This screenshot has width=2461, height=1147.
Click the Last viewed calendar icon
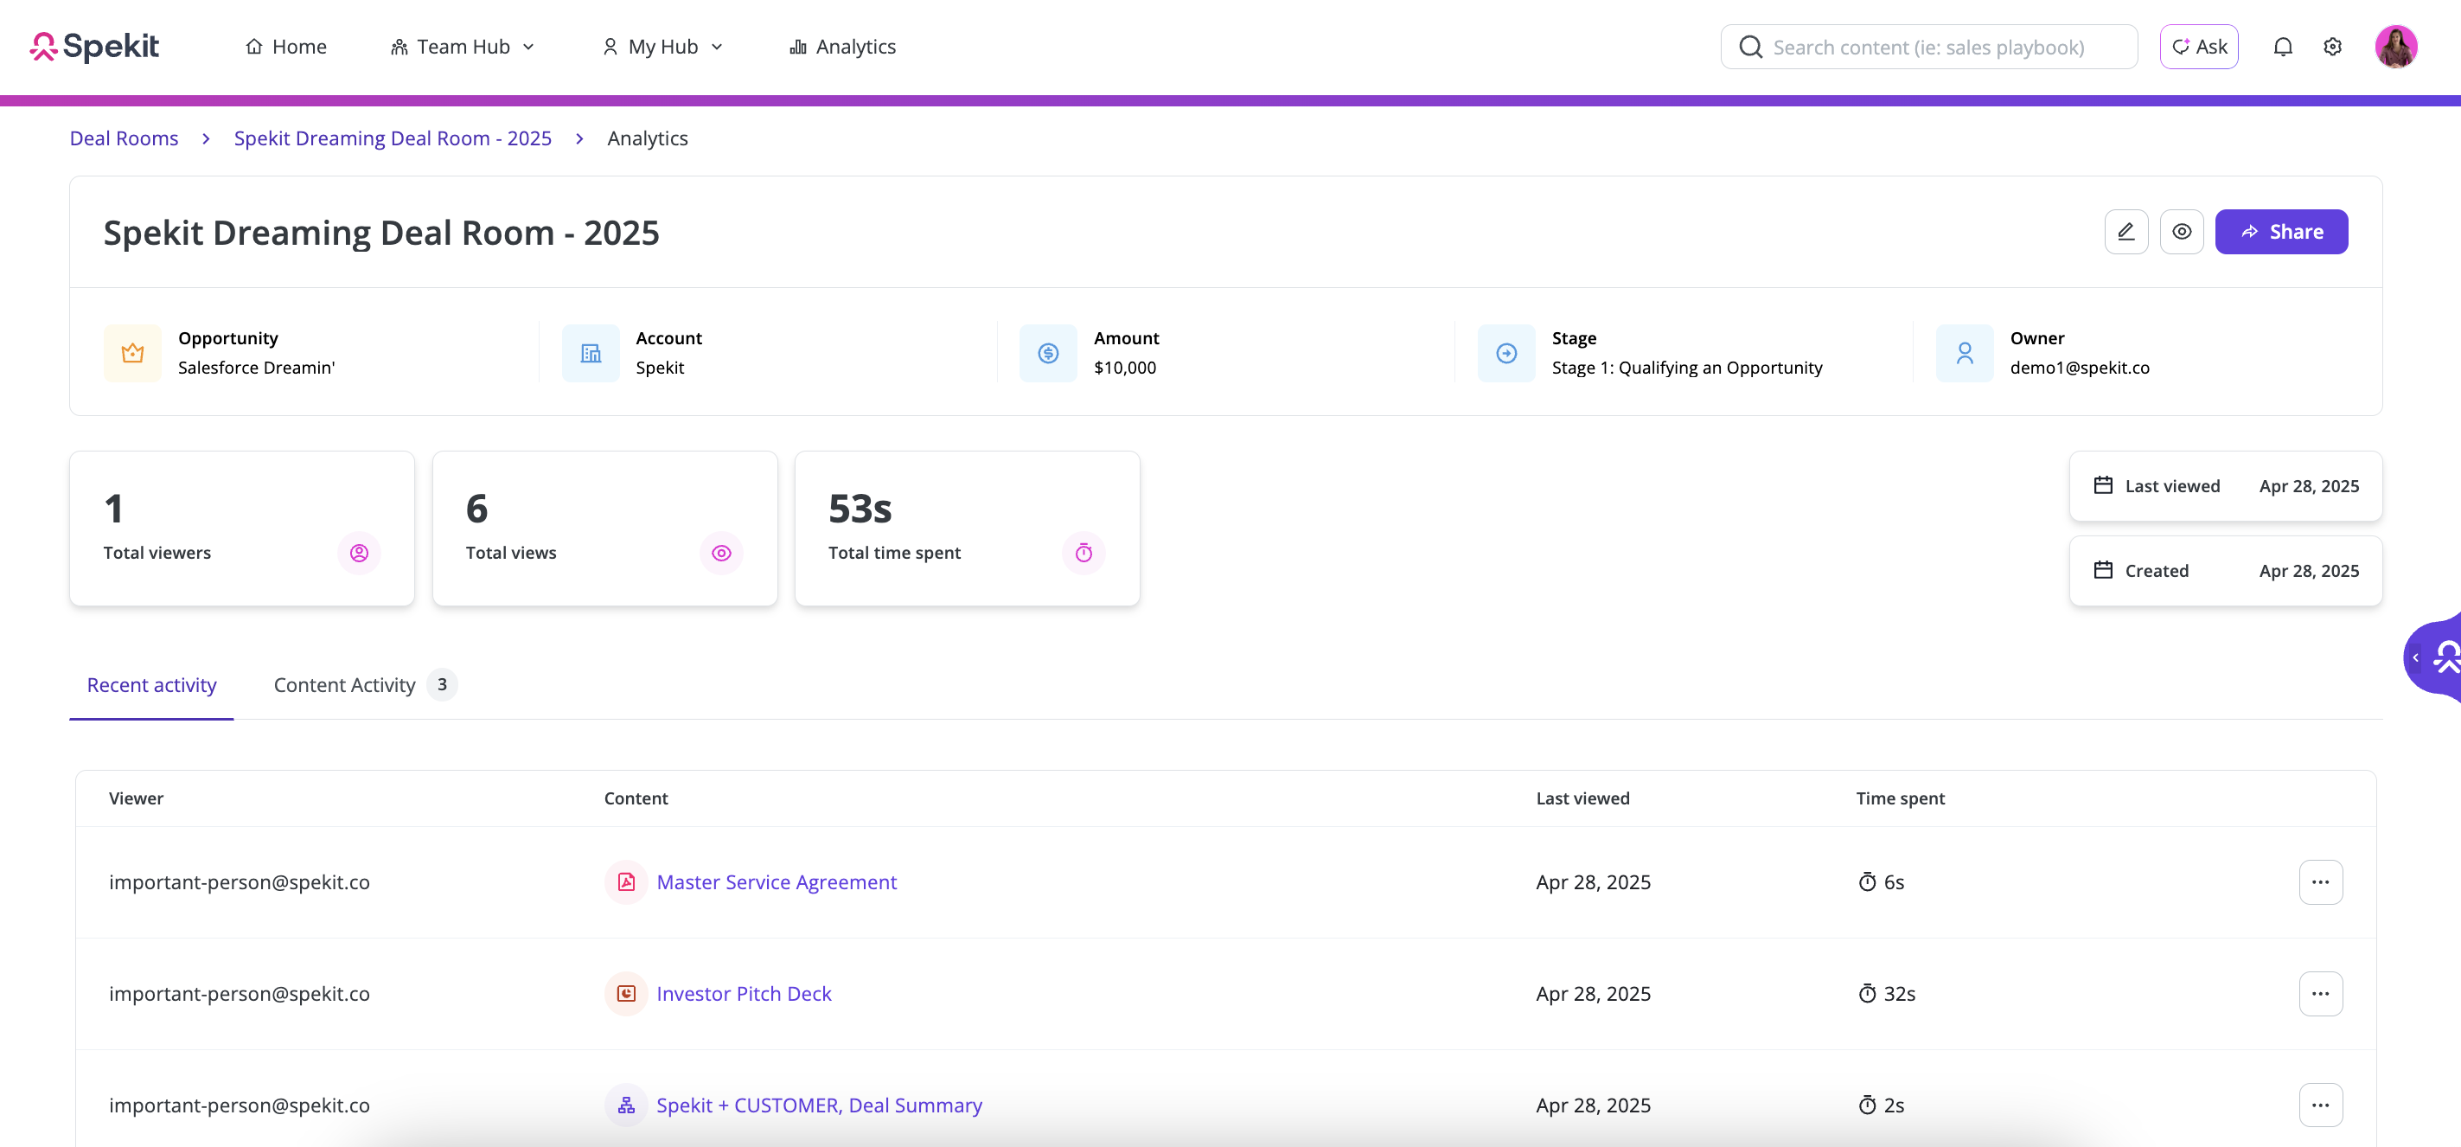[2103, 485]
